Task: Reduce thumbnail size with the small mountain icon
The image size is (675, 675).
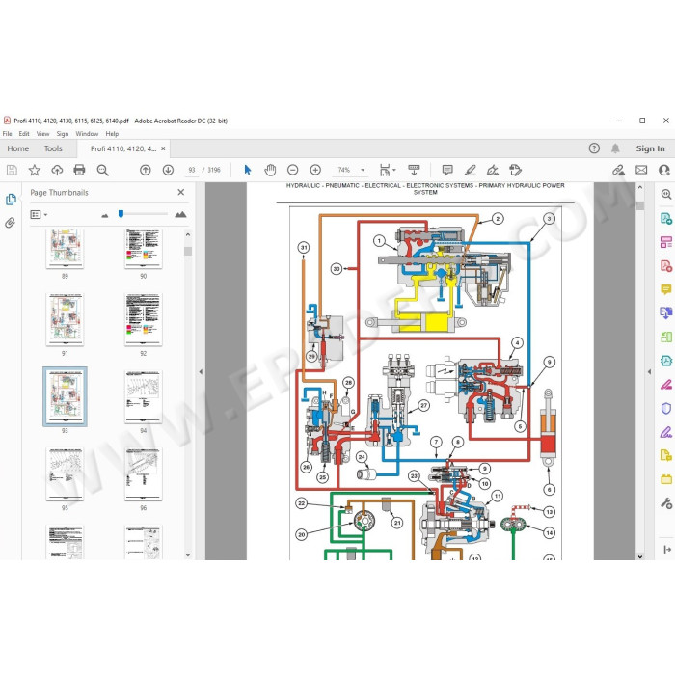Action: point(104,215)
